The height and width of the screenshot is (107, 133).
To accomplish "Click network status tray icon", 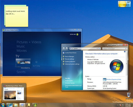I will (123, 105).
